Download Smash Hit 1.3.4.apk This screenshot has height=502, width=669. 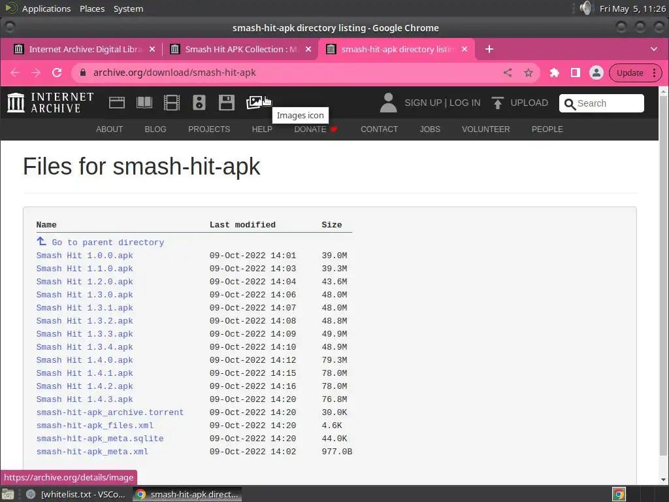pyautogui.click(x=84, y=347)
